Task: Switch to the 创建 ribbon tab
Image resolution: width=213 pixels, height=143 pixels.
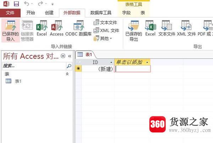Action: tap(49, 13)
